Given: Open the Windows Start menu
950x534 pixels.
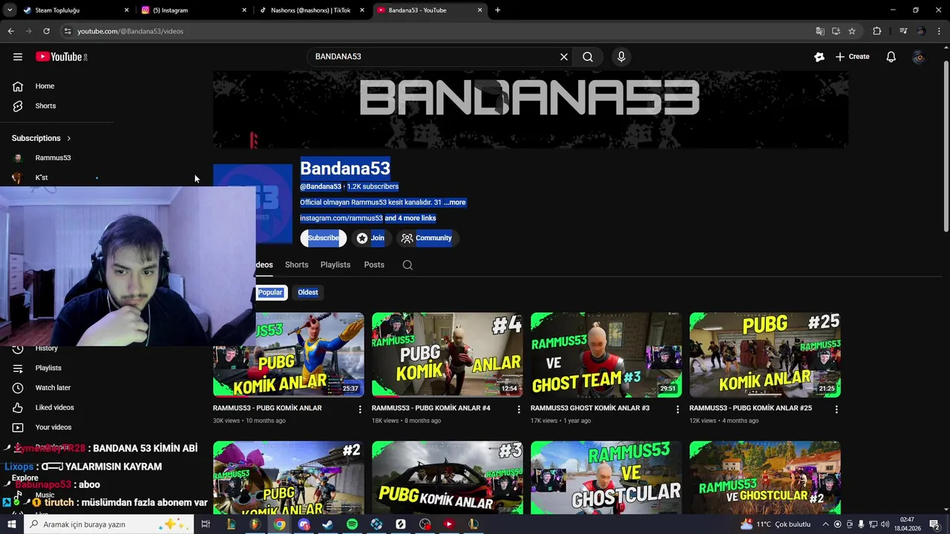Looking at the screenshot, I should [11, 524].
